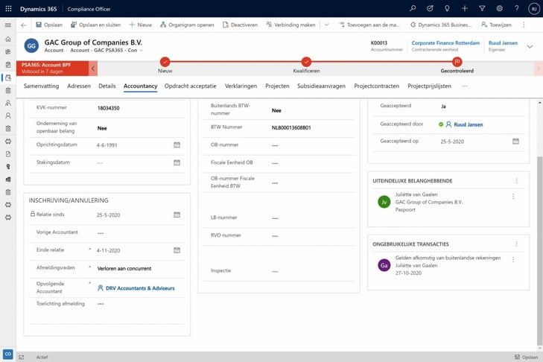This screenshot has width=543, height=362.
Task: Open the Corporate Finance Rotterdam link
Action: (x=445, y=43)
